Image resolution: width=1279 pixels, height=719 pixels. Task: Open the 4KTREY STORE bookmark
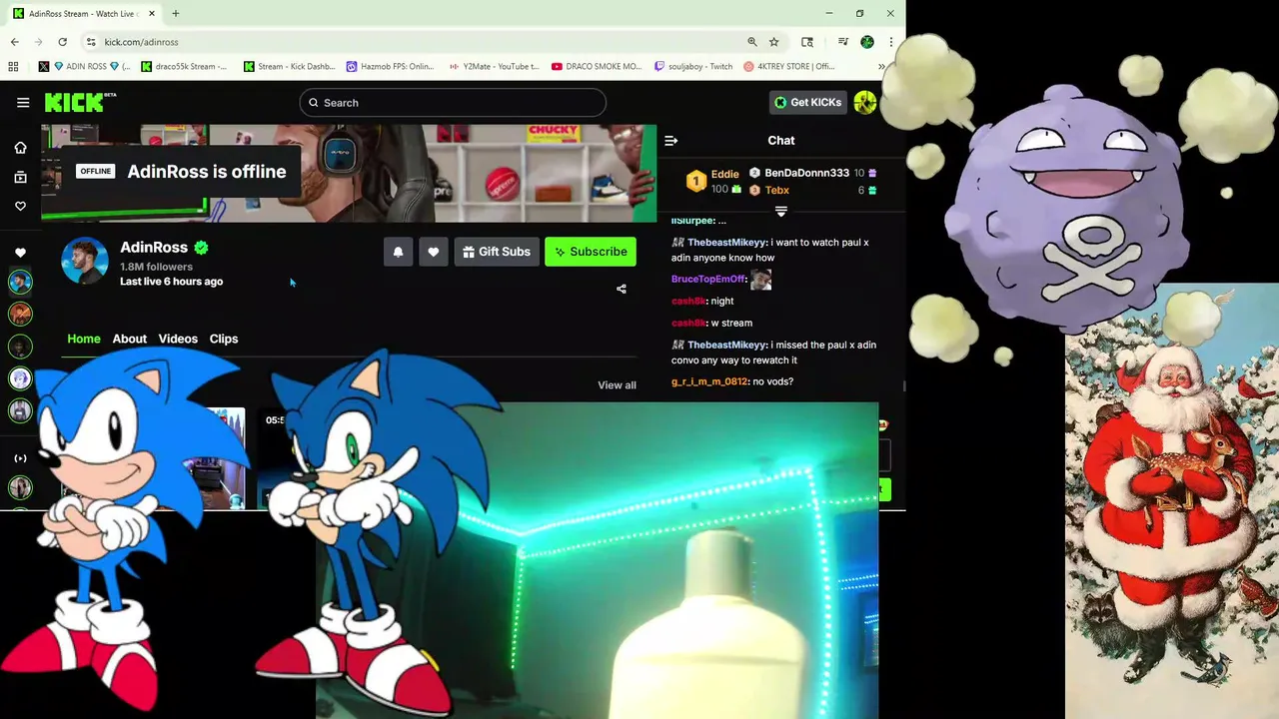tap(789, 67)
